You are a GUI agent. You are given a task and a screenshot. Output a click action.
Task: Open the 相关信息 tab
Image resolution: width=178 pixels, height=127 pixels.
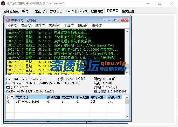point(128,11)
